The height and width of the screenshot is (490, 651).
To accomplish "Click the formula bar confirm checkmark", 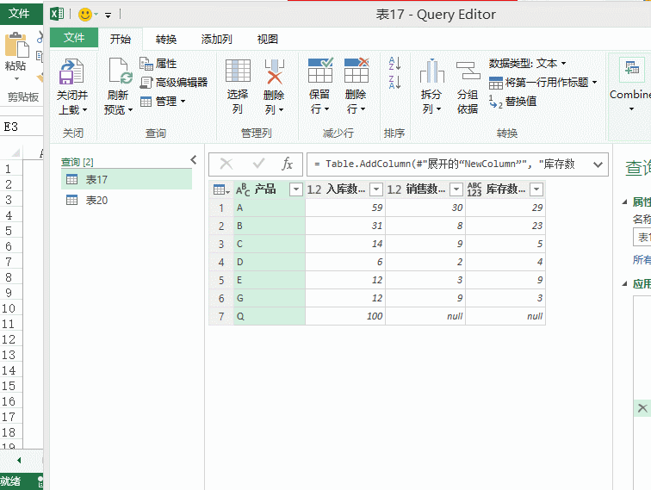I will click(258, 164).
